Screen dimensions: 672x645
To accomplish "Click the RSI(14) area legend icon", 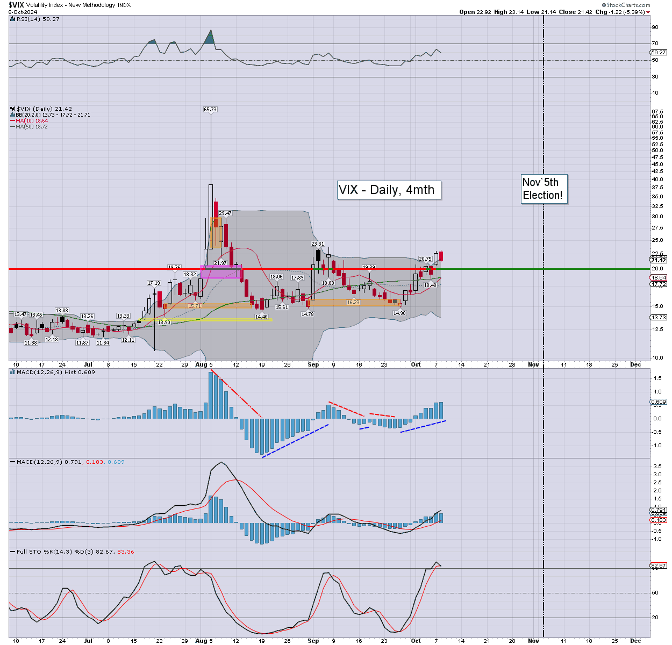I will point(12,19).
